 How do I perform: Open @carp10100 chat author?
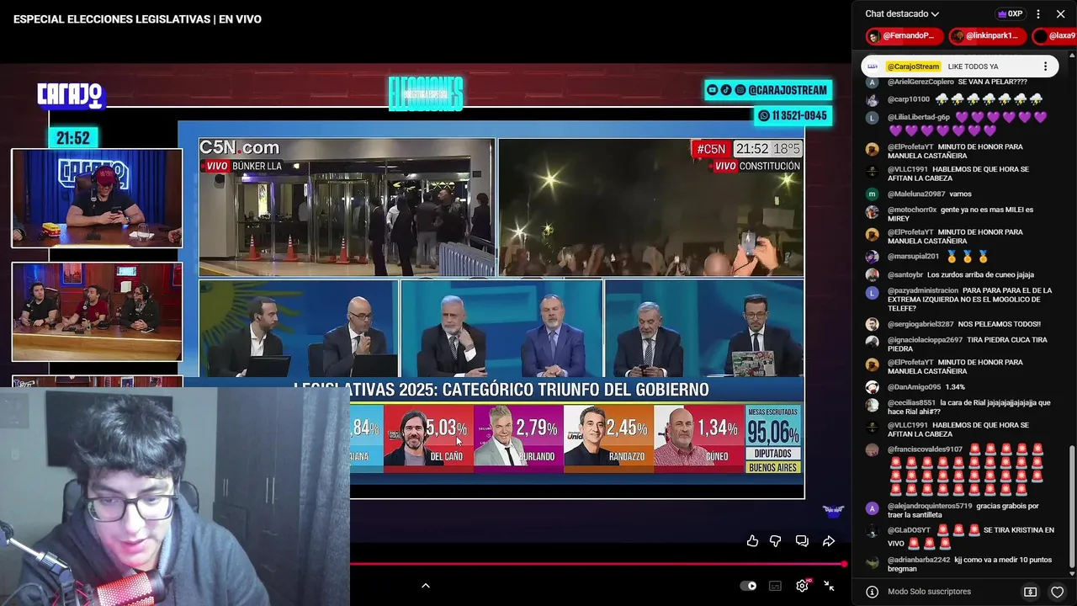pyautogui.click(x=908, y=99)
